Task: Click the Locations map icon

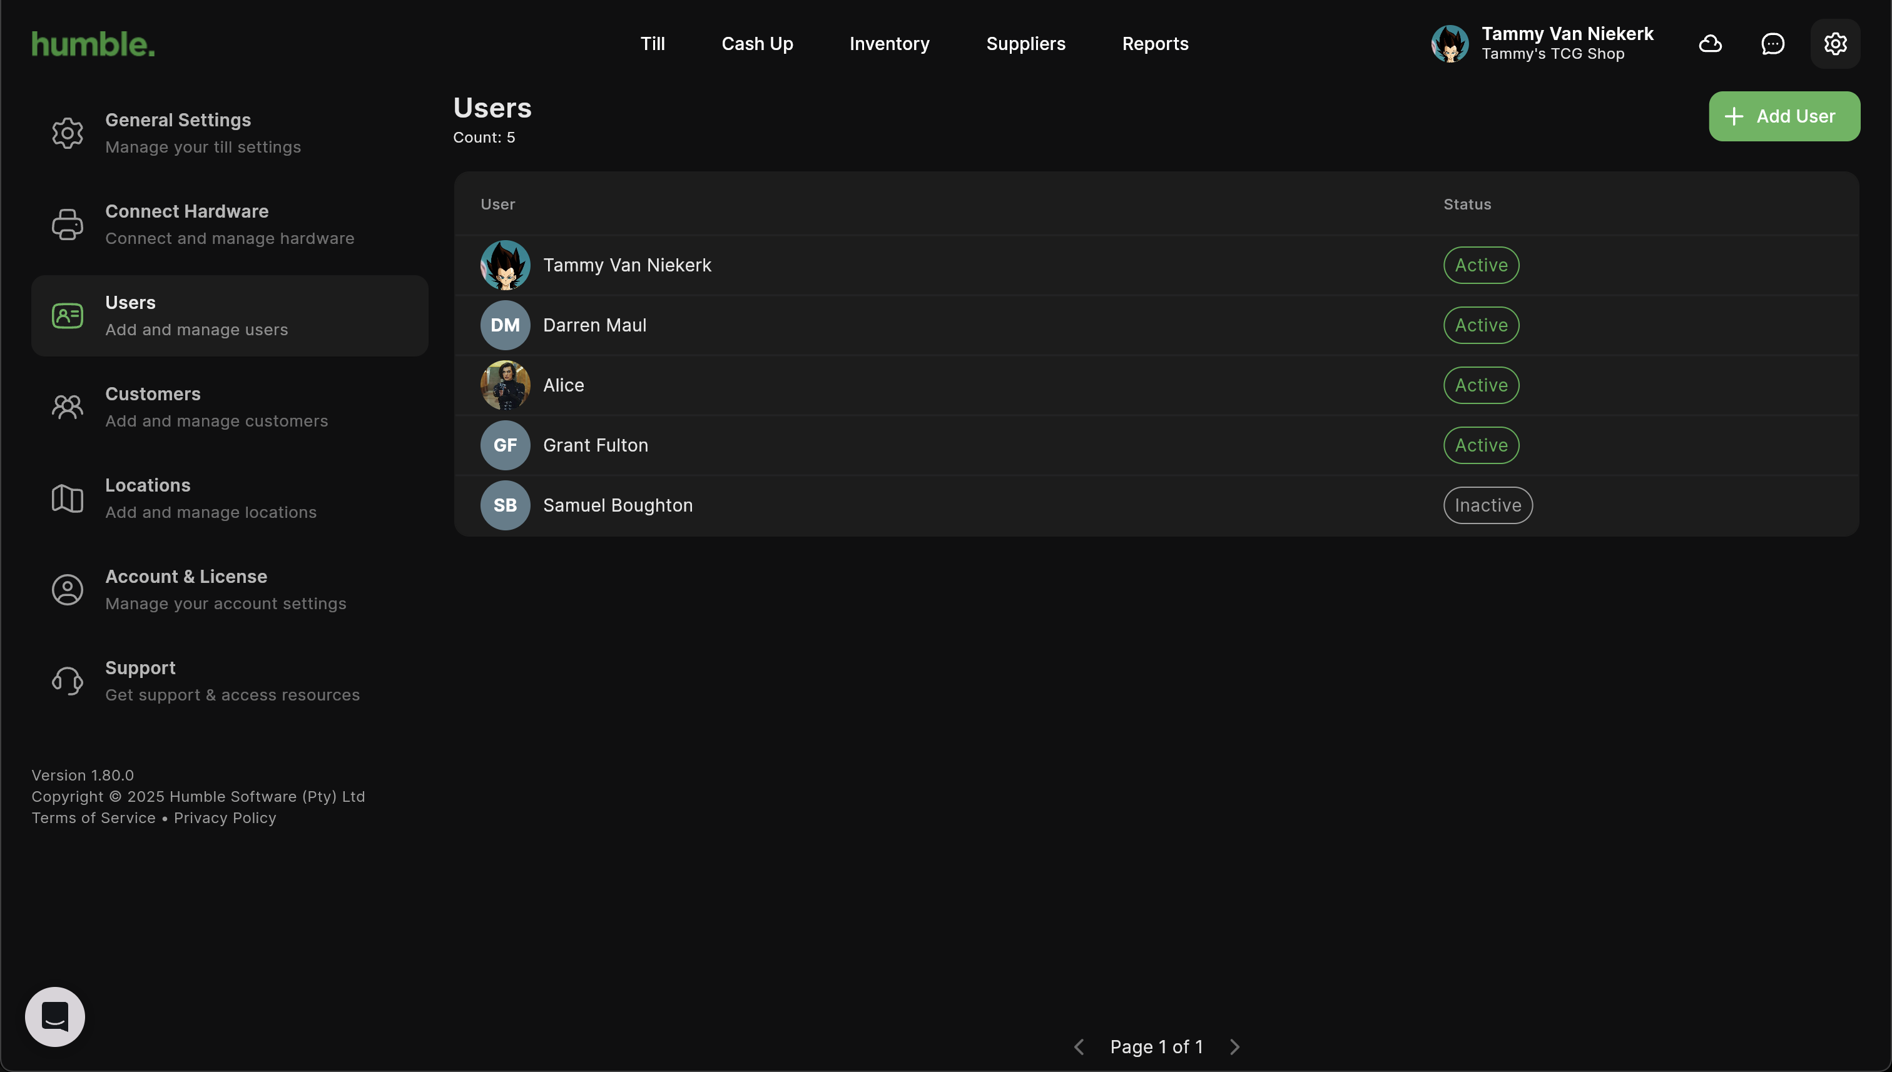Action: (x=67, y=498)
